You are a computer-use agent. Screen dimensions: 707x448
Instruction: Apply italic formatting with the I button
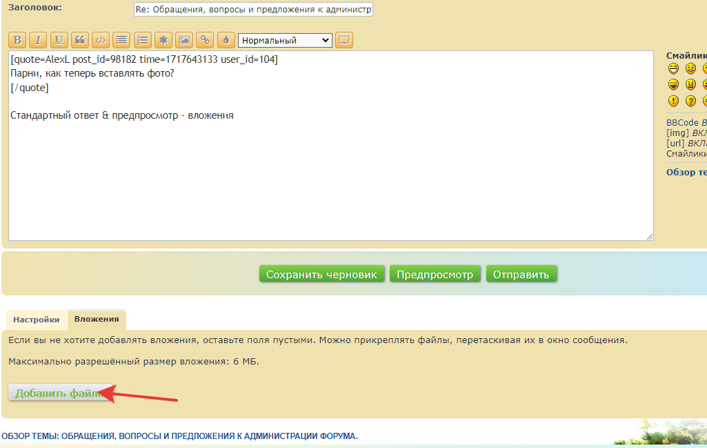point(39,40)
